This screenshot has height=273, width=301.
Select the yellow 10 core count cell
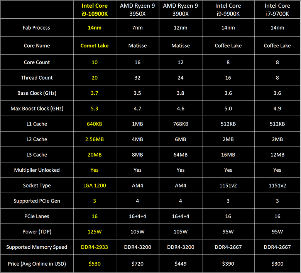coord(95,62)
